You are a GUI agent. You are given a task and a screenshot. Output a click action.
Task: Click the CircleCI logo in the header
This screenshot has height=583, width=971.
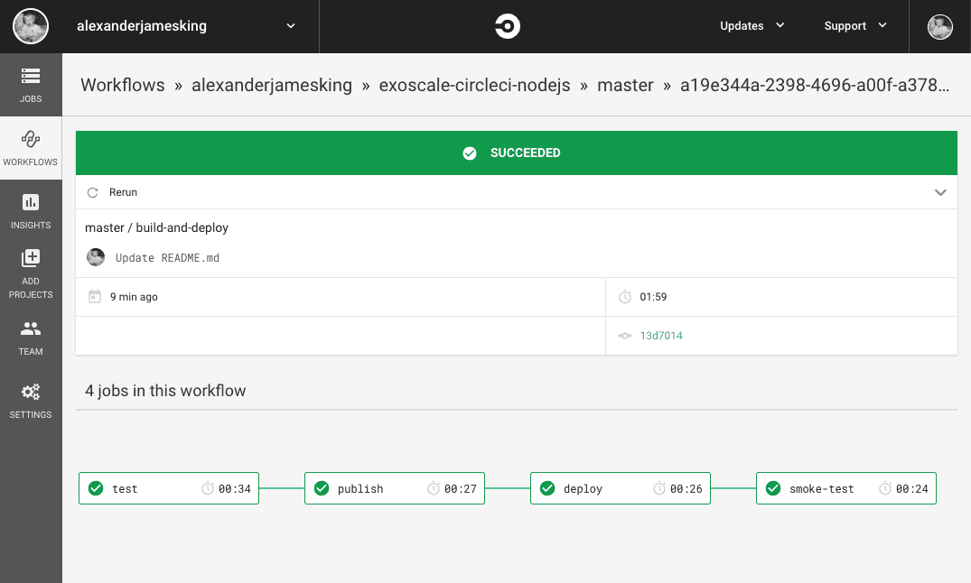click(507, 26)
